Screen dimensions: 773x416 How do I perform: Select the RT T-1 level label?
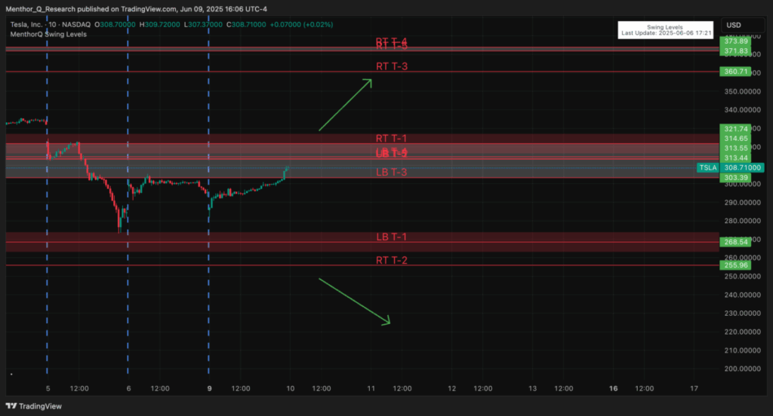pos(391,139)
